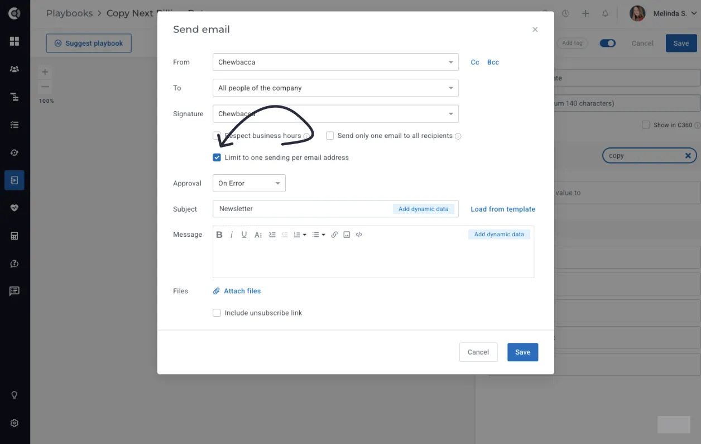
Task: Open the Melinda S. user menu
Action: click(663, 13)
